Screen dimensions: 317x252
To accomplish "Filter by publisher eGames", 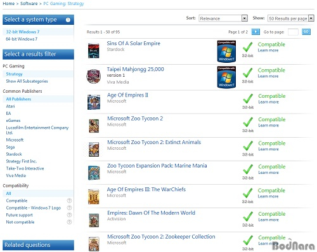I will point(13,121).
